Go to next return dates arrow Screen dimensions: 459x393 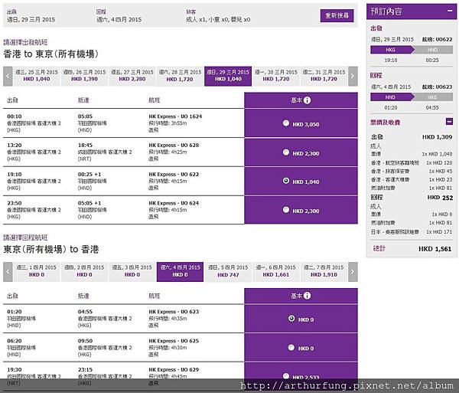(x=353, y=272)
